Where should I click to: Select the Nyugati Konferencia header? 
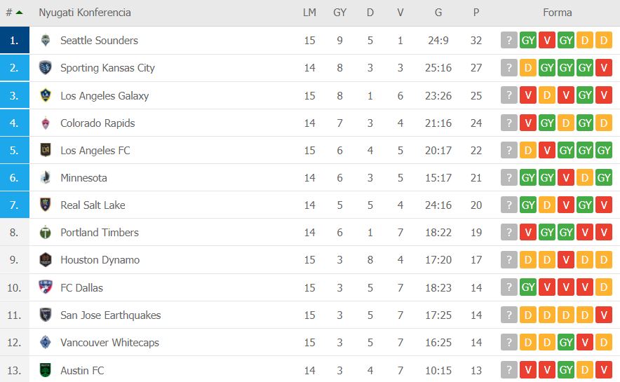point(85,13)
